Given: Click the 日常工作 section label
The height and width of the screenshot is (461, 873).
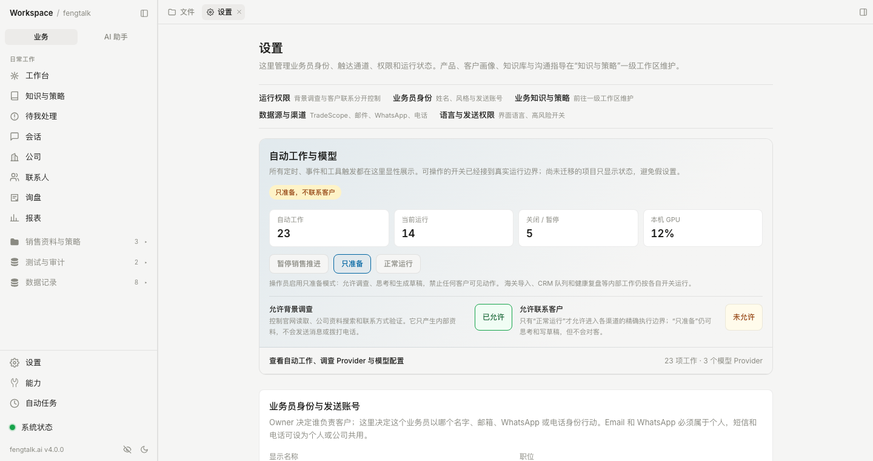Looking at the screenshot, I should click(22, 59).
